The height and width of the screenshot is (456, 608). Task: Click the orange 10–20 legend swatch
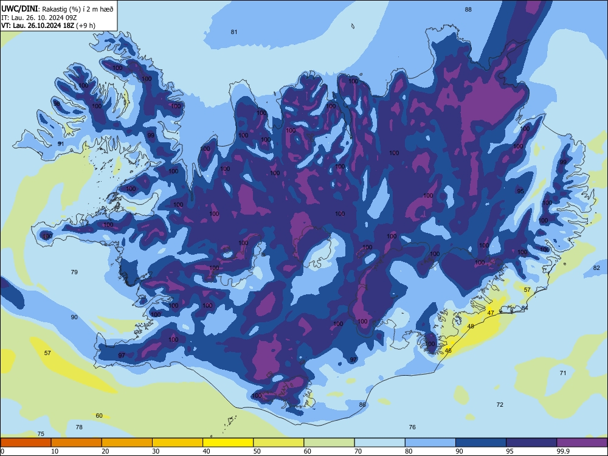(77, 443)
